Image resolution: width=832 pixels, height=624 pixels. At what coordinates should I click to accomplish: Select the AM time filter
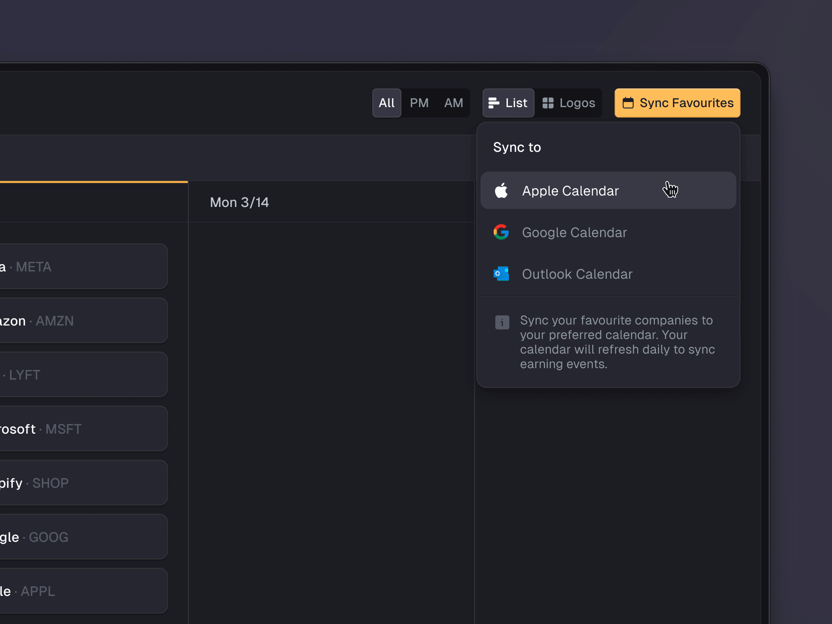453,103
